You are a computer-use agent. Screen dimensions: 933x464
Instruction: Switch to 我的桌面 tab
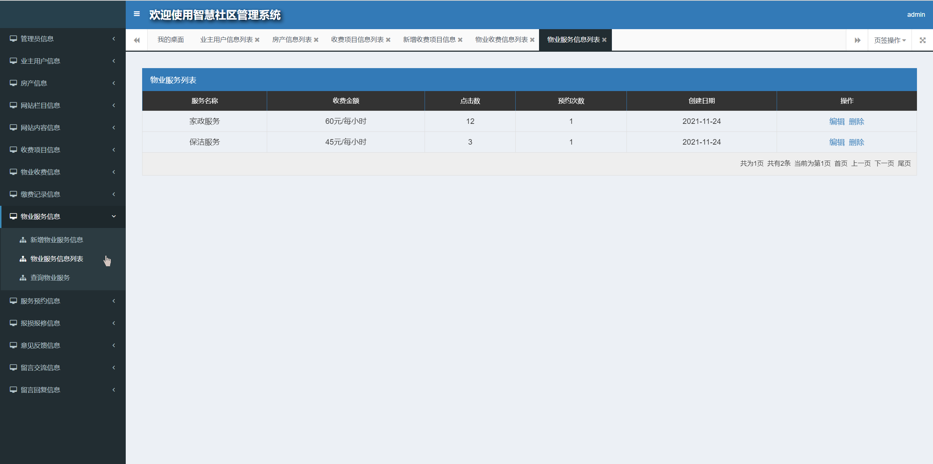point(171,40)
